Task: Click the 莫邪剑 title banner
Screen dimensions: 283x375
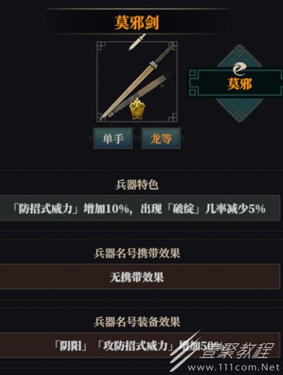Action: pyautogui.click(x=136, y=23)
